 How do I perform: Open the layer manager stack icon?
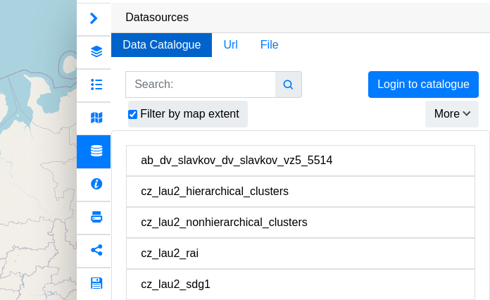coord(96,51)
